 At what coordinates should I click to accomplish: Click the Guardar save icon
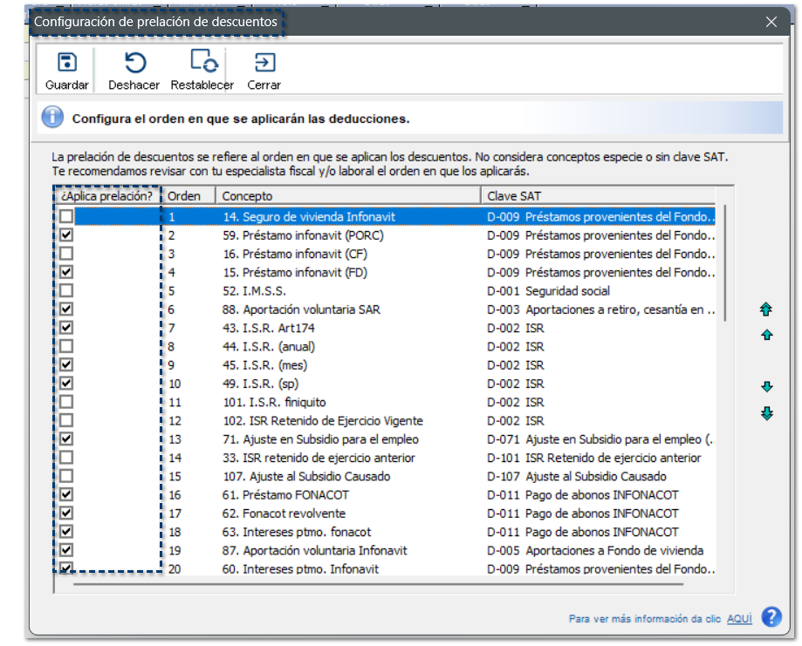click(67, 63)
